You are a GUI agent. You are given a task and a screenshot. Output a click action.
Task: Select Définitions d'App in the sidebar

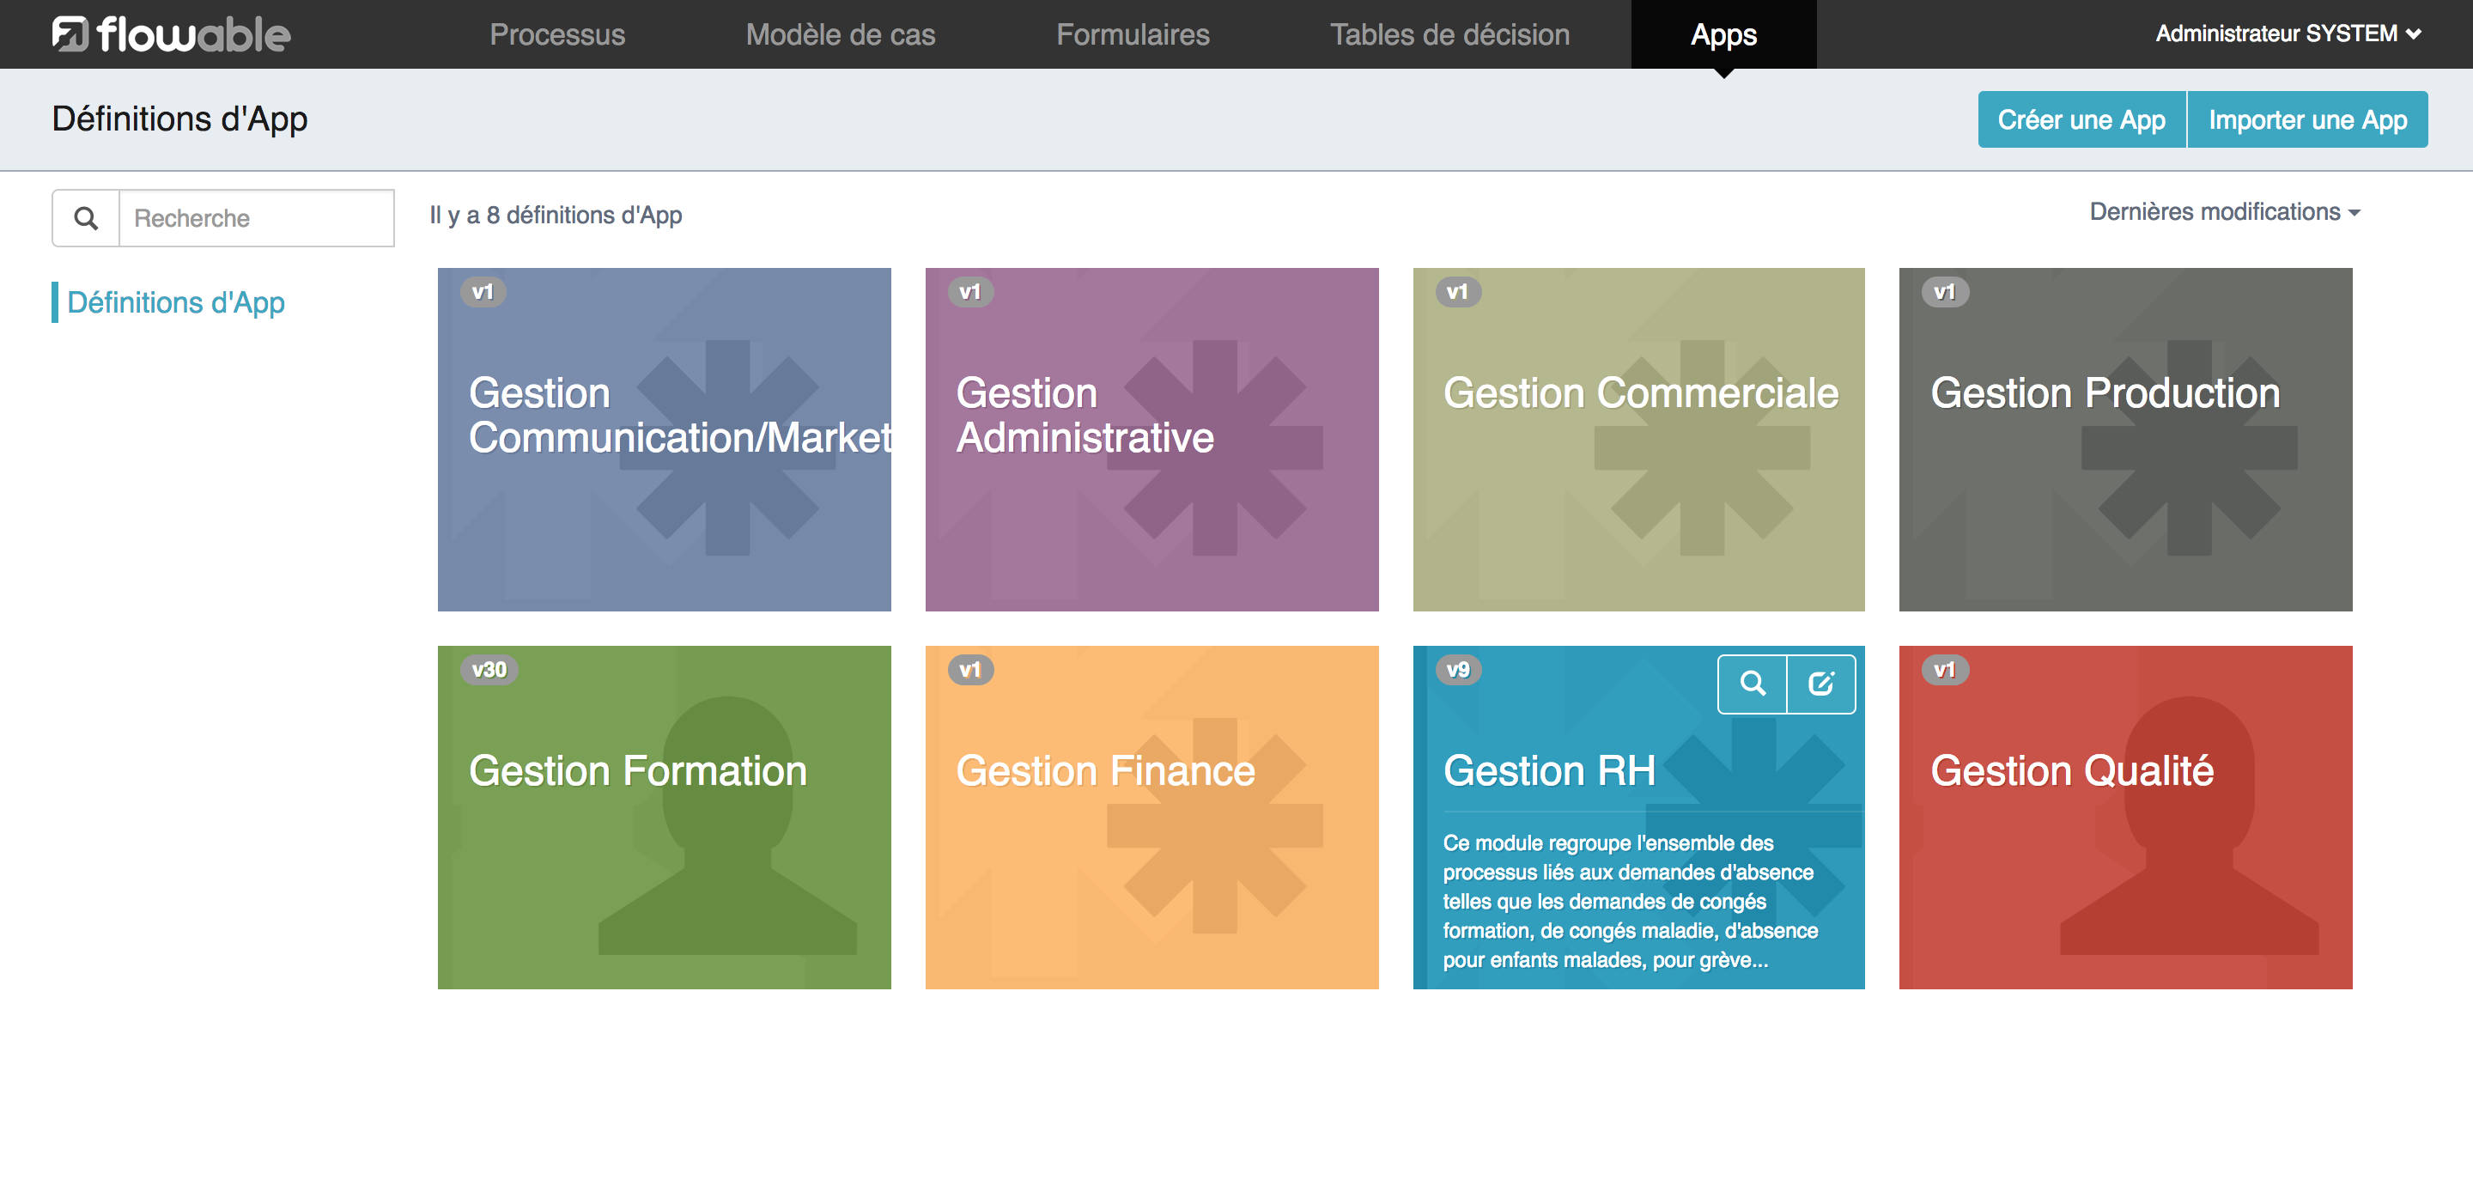[x=176, y=302]
